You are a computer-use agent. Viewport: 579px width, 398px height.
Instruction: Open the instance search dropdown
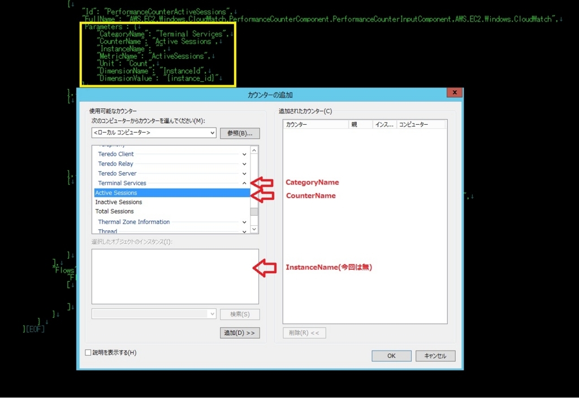[213, 314]
